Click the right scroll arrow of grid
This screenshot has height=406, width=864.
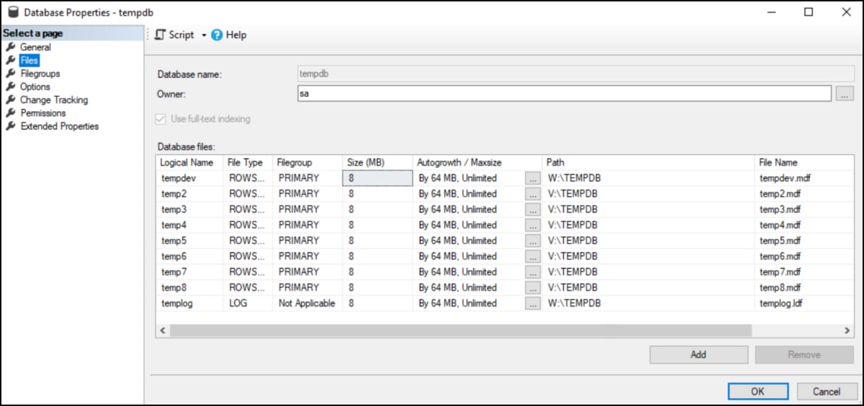(x=847, y=330)
